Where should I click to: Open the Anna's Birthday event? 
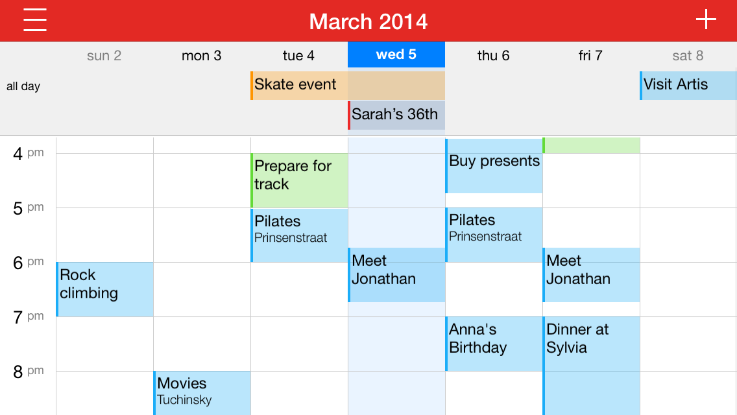pos(494,344)
